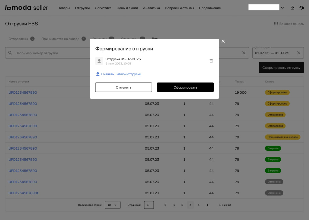This screenshot has width=309, height=220.
Task: Click the download icon in top header
Action: [292, 8]
